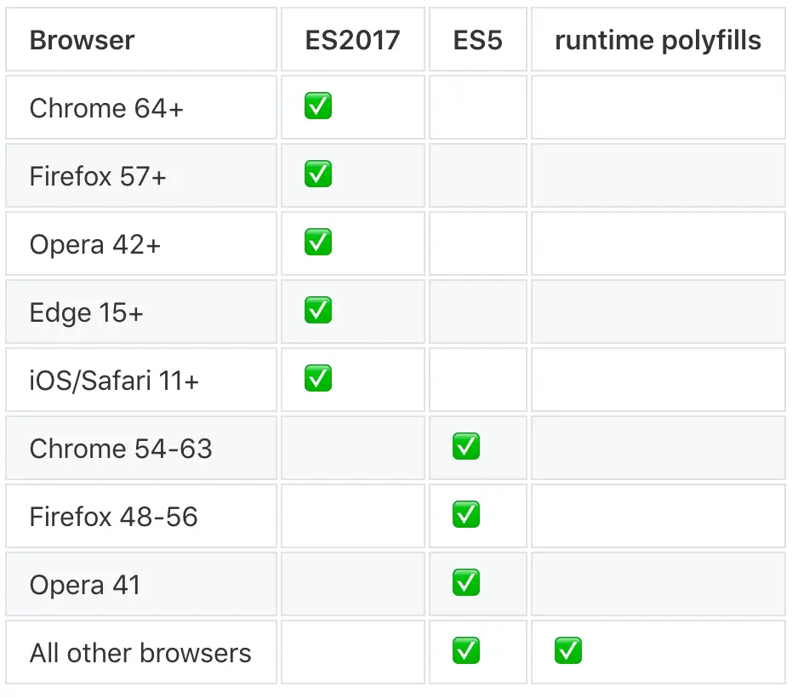The image size is (798, 698).
Task: Click the Opera 41 browser cell
Action: (x=85, y=585)
